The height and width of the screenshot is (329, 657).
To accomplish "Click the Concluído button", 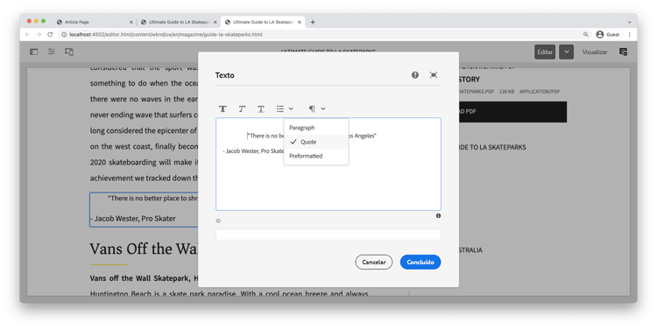I will click(420, 262).
